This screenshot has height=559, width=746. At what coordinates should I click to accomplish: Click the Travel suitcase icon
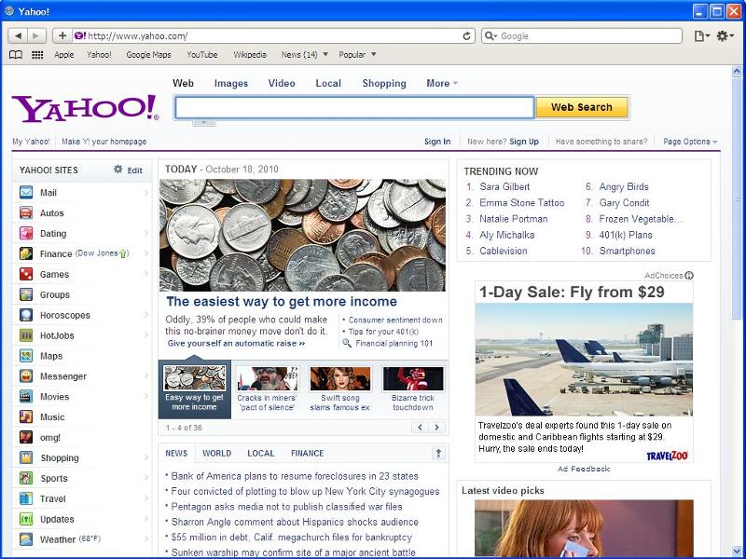coord(26,498)
